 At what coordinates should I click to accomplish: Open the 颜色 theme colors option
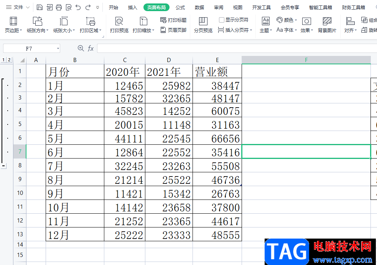286,20
